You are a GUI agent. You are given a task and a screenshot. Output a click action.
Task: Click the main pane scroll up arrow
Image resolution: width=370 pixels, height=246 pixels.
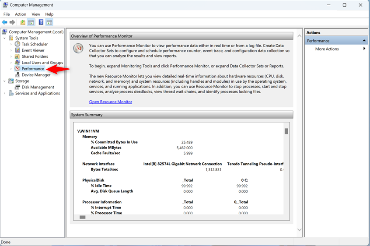(x=300, y=36)
